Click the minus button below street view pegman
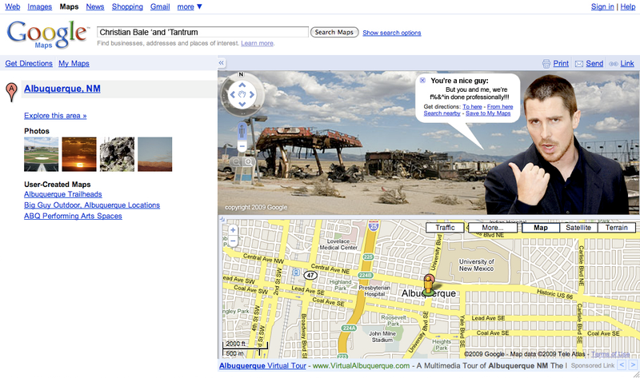 tap(242, 146)
